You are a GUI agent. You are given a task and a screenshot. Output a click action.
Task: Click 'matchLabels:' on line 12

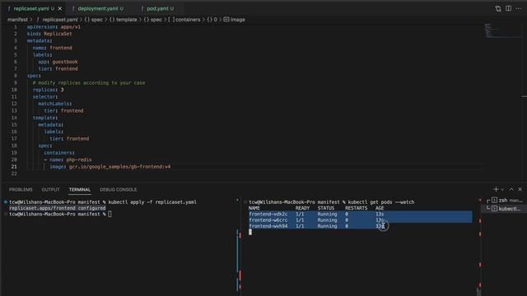[x=55, y=104]
